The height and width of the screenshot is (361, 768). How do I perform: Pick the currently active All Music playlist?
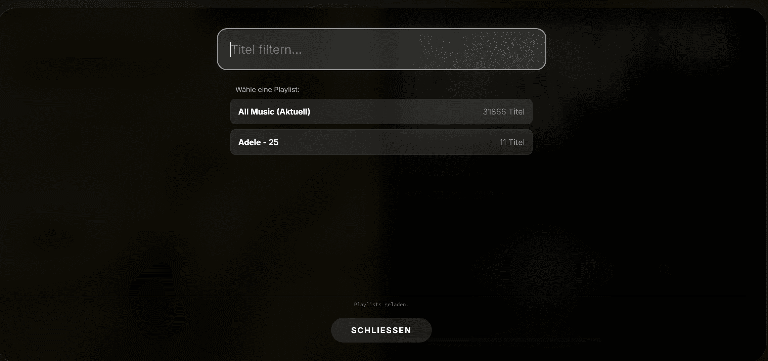coord(381,111)
